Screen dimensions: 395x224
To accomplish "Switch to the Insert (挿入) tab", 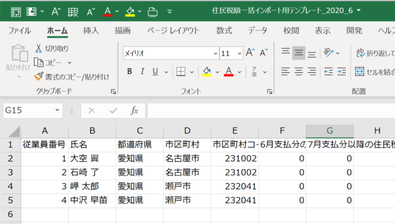I will point(91,30).
